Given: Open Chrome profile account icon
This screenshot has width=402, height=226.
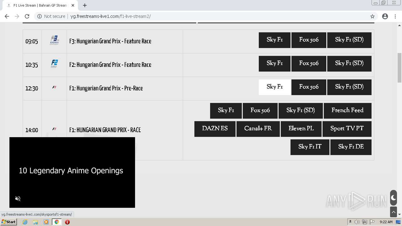Looking at the screenshot, I should click(x=385, y=16).
